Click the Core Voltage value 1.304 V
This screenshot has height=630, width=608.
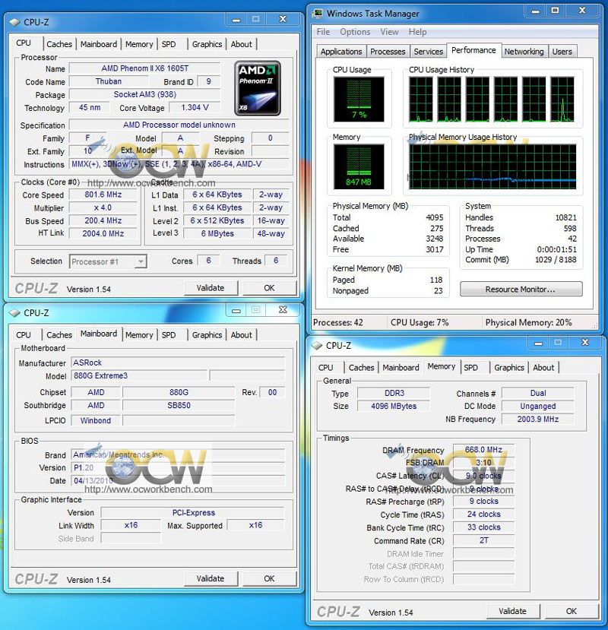pos(195,108)
